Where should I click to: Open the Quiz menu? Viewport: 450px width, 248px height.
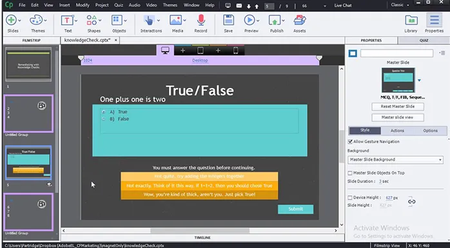point(119,5)
